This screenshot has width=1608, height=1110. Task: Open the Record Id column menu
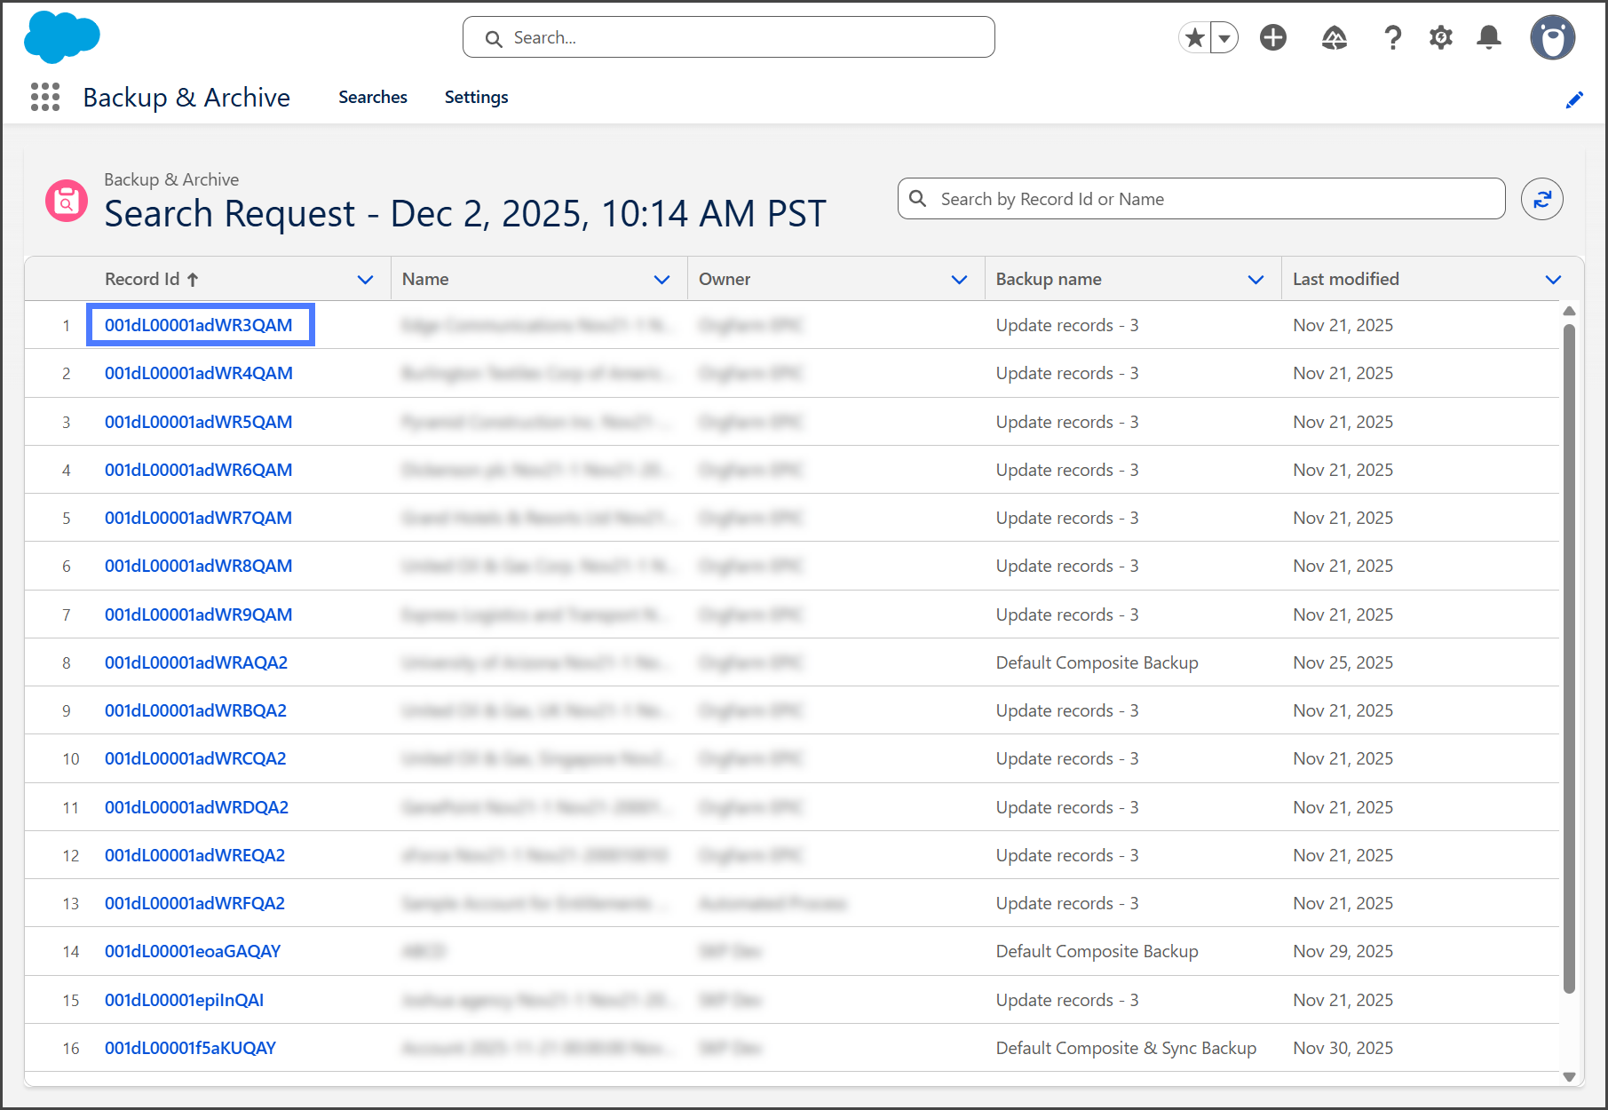365,280
